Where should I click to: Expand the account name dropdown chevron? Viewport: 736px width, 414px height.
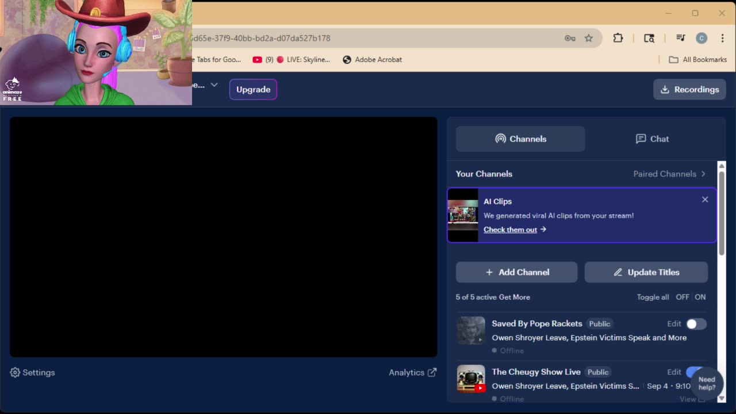(x=214, y=85)
